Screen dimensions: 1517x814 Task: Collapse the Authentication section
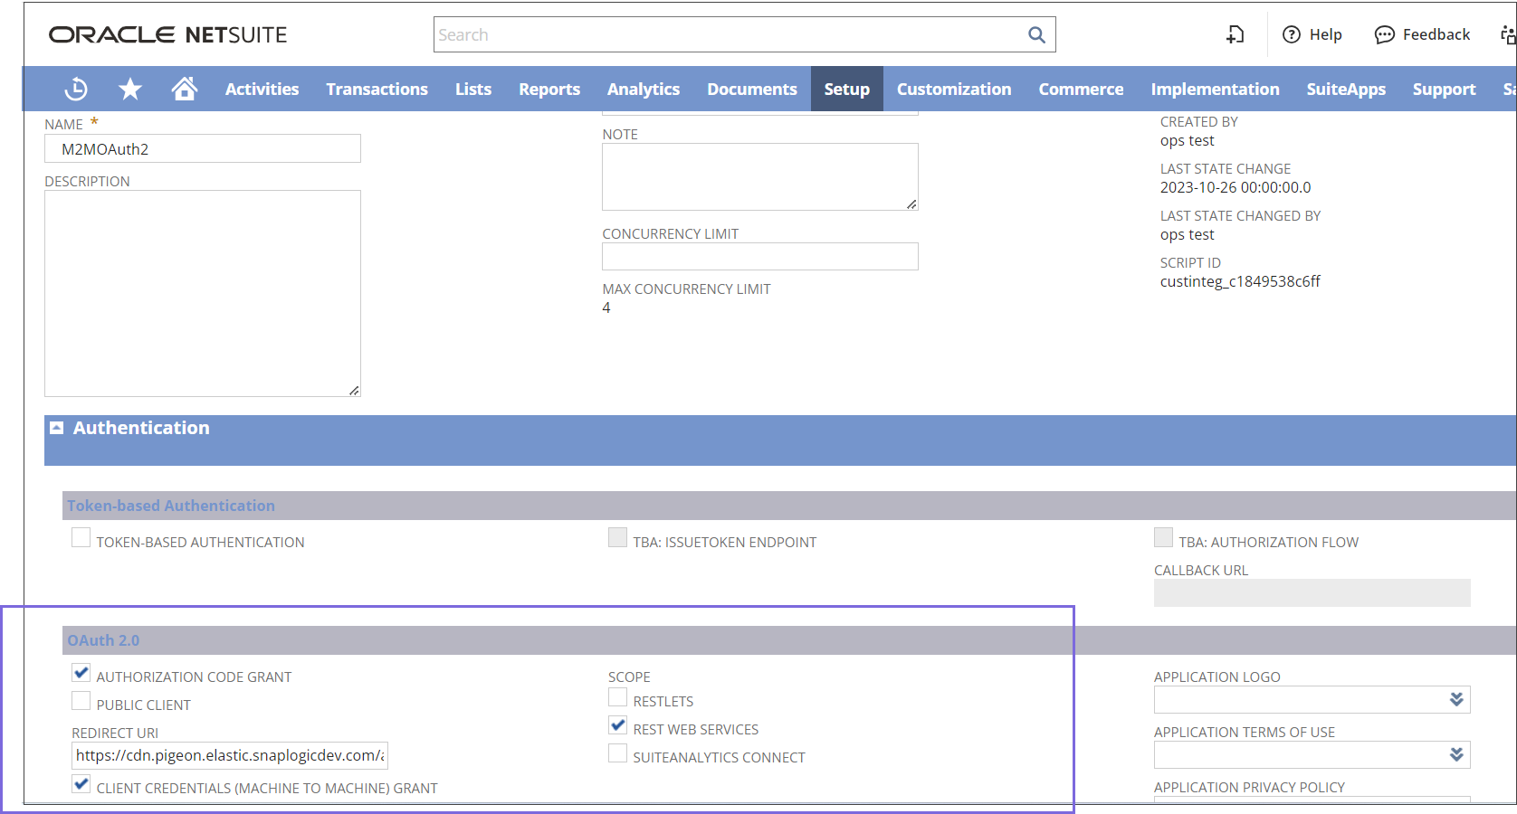point(56,427)
